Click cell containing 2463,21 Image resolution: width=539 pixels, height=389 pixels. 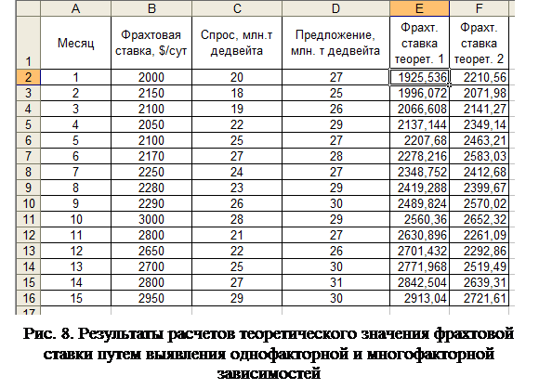[479, 140]
